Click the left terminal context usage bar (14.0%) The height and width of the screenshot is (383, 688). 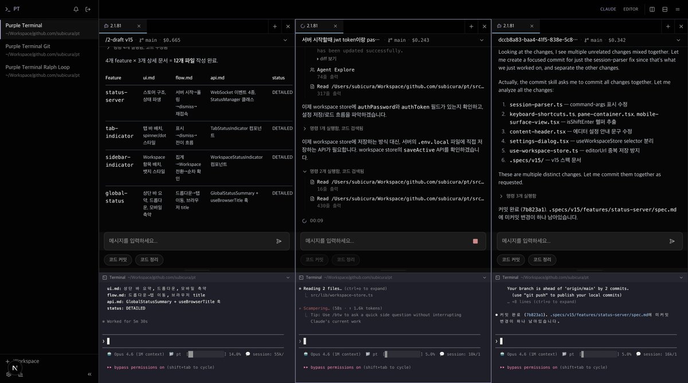pos(206,354)
